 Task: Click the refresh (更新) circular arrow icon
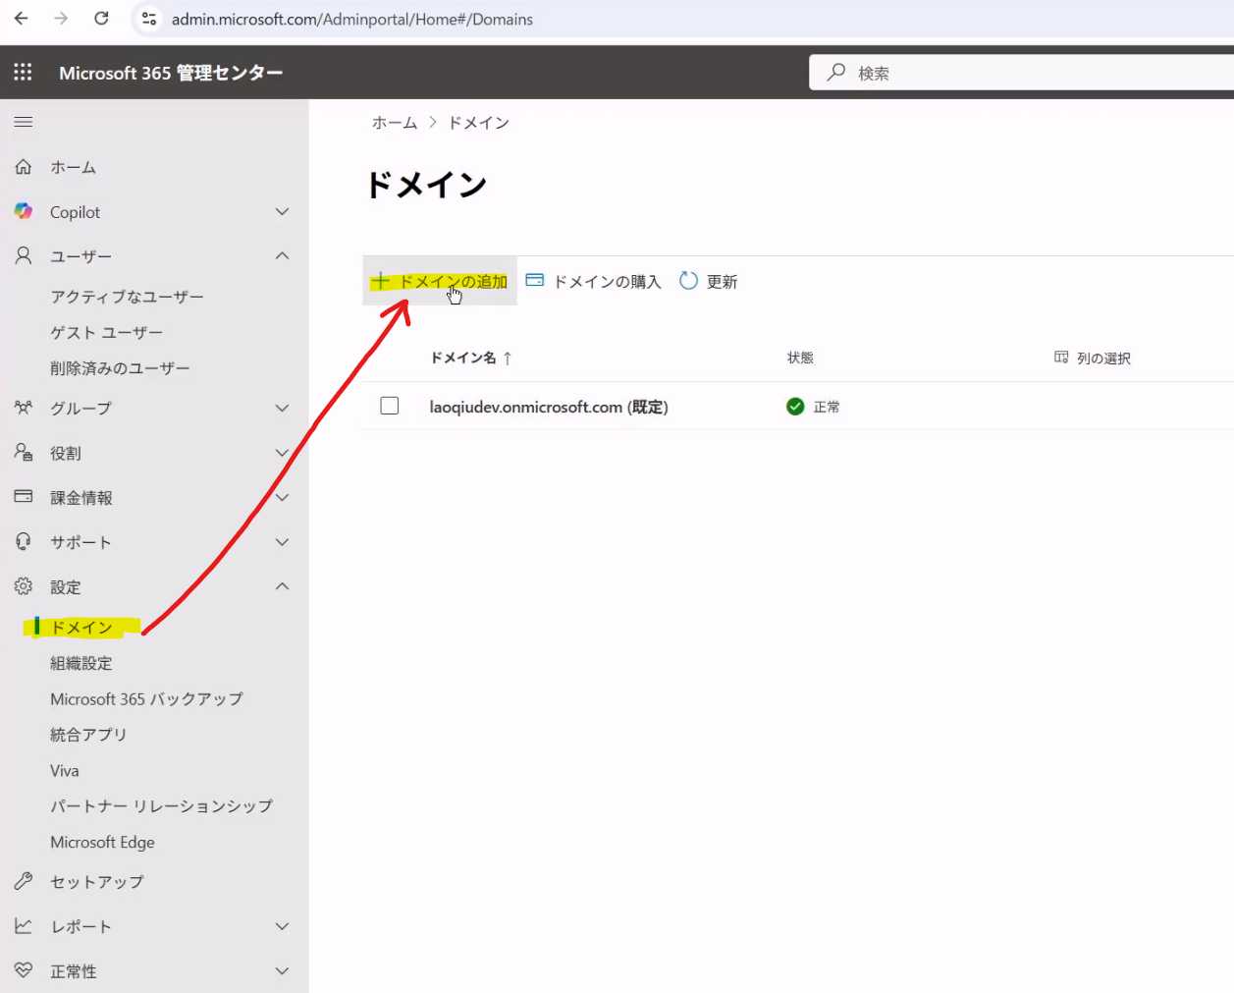point(688,281)
